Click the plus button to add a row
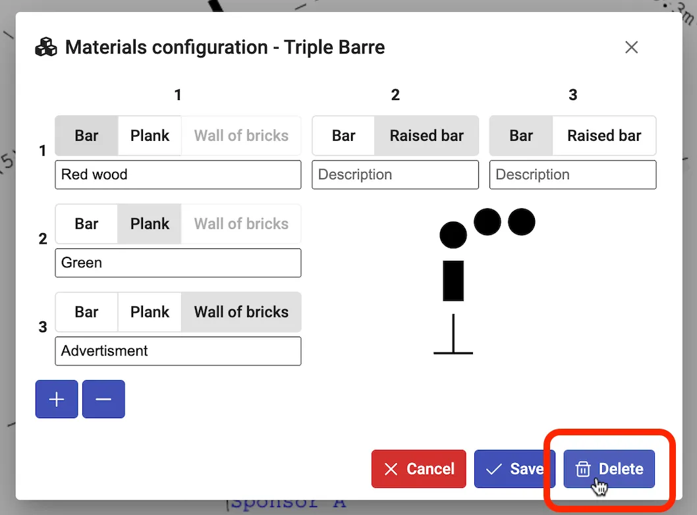The height and width of the screenshot is (515, 697). coord(57,399)
